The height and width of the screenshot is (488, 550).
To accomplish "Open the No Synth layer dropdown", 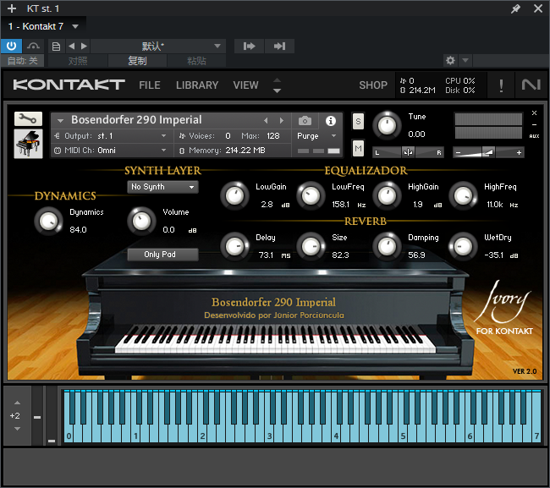I will [162, 187].
